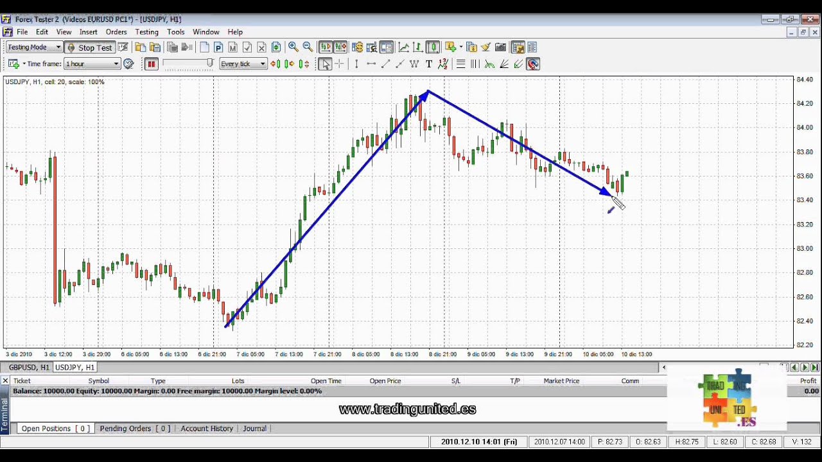Click the Symbol column header
This screenshot has width=822, height=462.
[x=98, y=381]
